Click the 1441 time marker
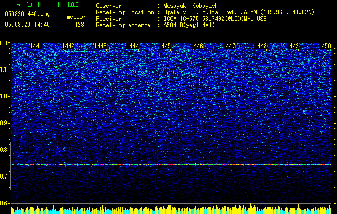This screenshot has height=214, width=337. (36, 46)
